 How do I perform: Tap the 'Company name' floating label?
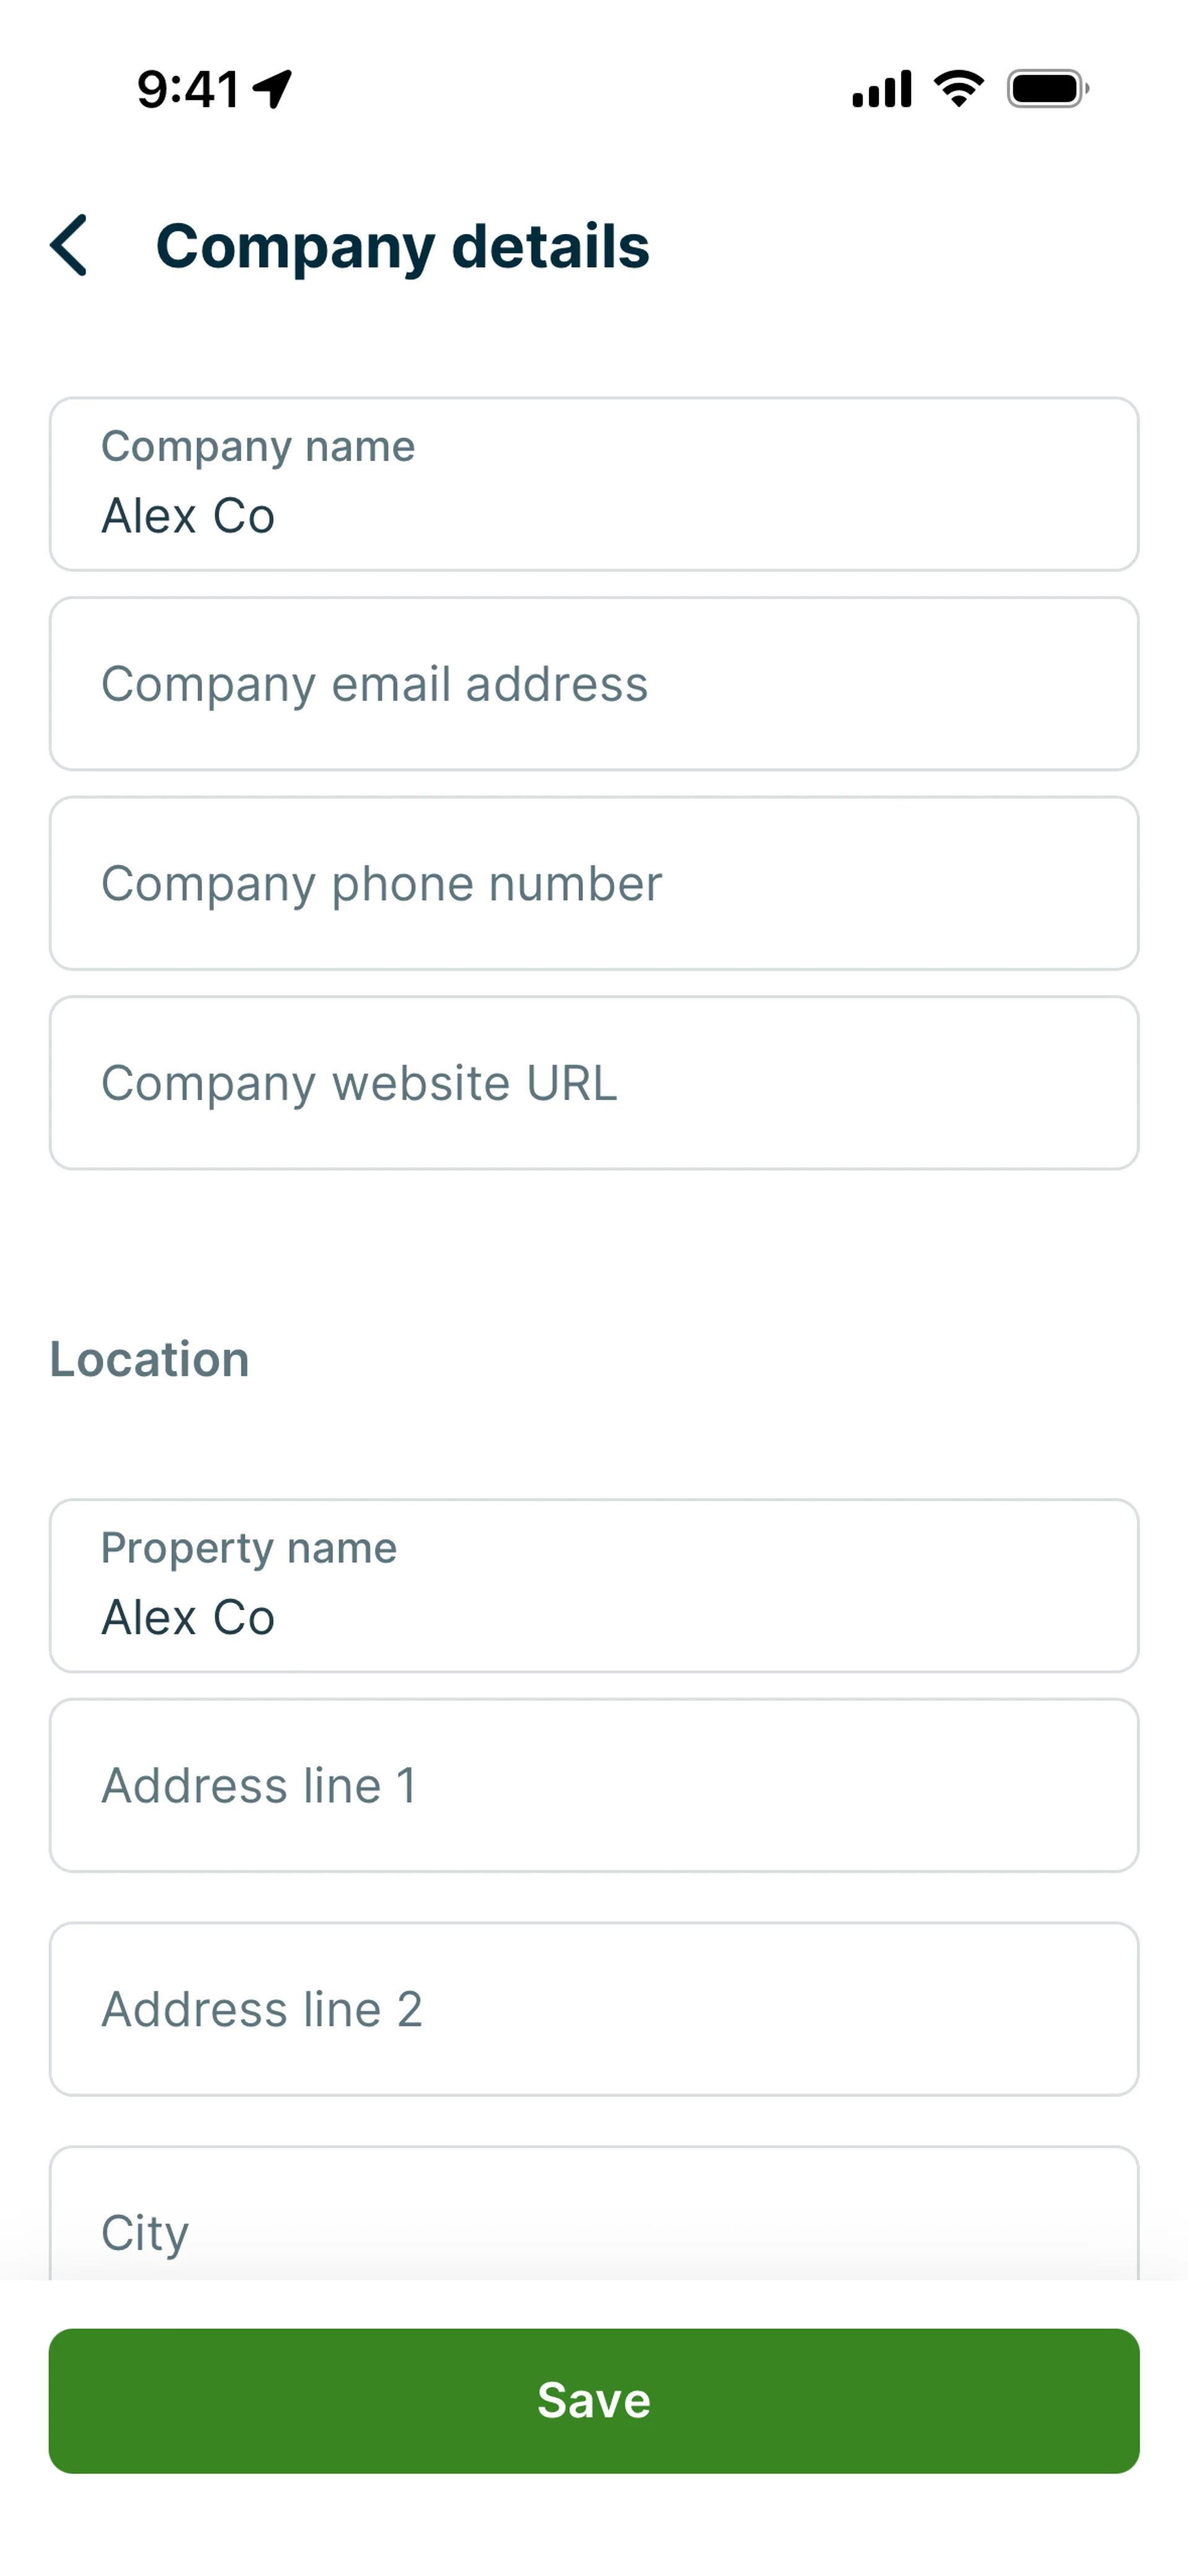pos(258,446)
